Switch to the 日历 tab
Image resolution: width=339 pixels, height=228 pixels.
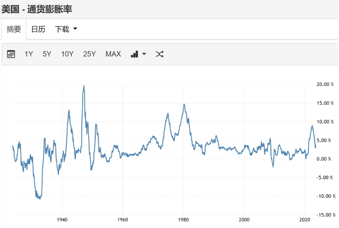(x=39, y=29)
